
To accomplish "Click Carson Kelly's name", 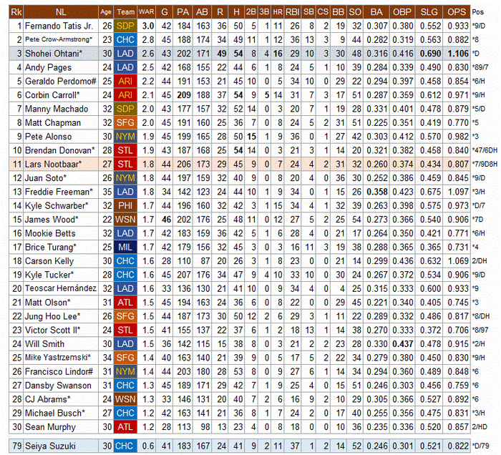I will pos(49,261).
